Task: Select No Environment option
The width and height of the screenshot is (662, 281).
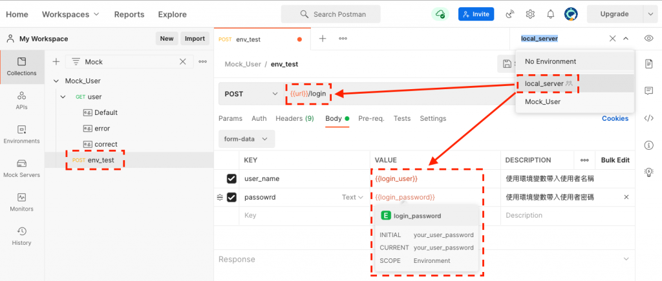Action: point(575,61)
